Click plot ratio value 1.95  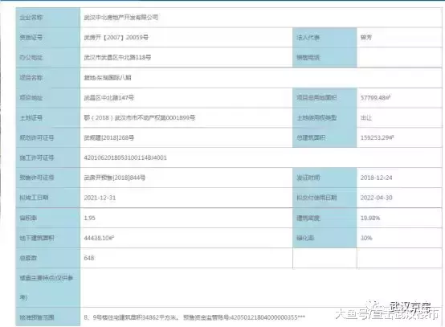tap(90, 218)
